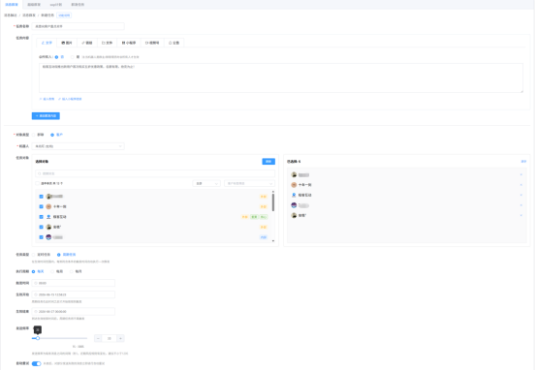
Task: Click the second breadcrumb link
Action: click(x=29, y=15)
